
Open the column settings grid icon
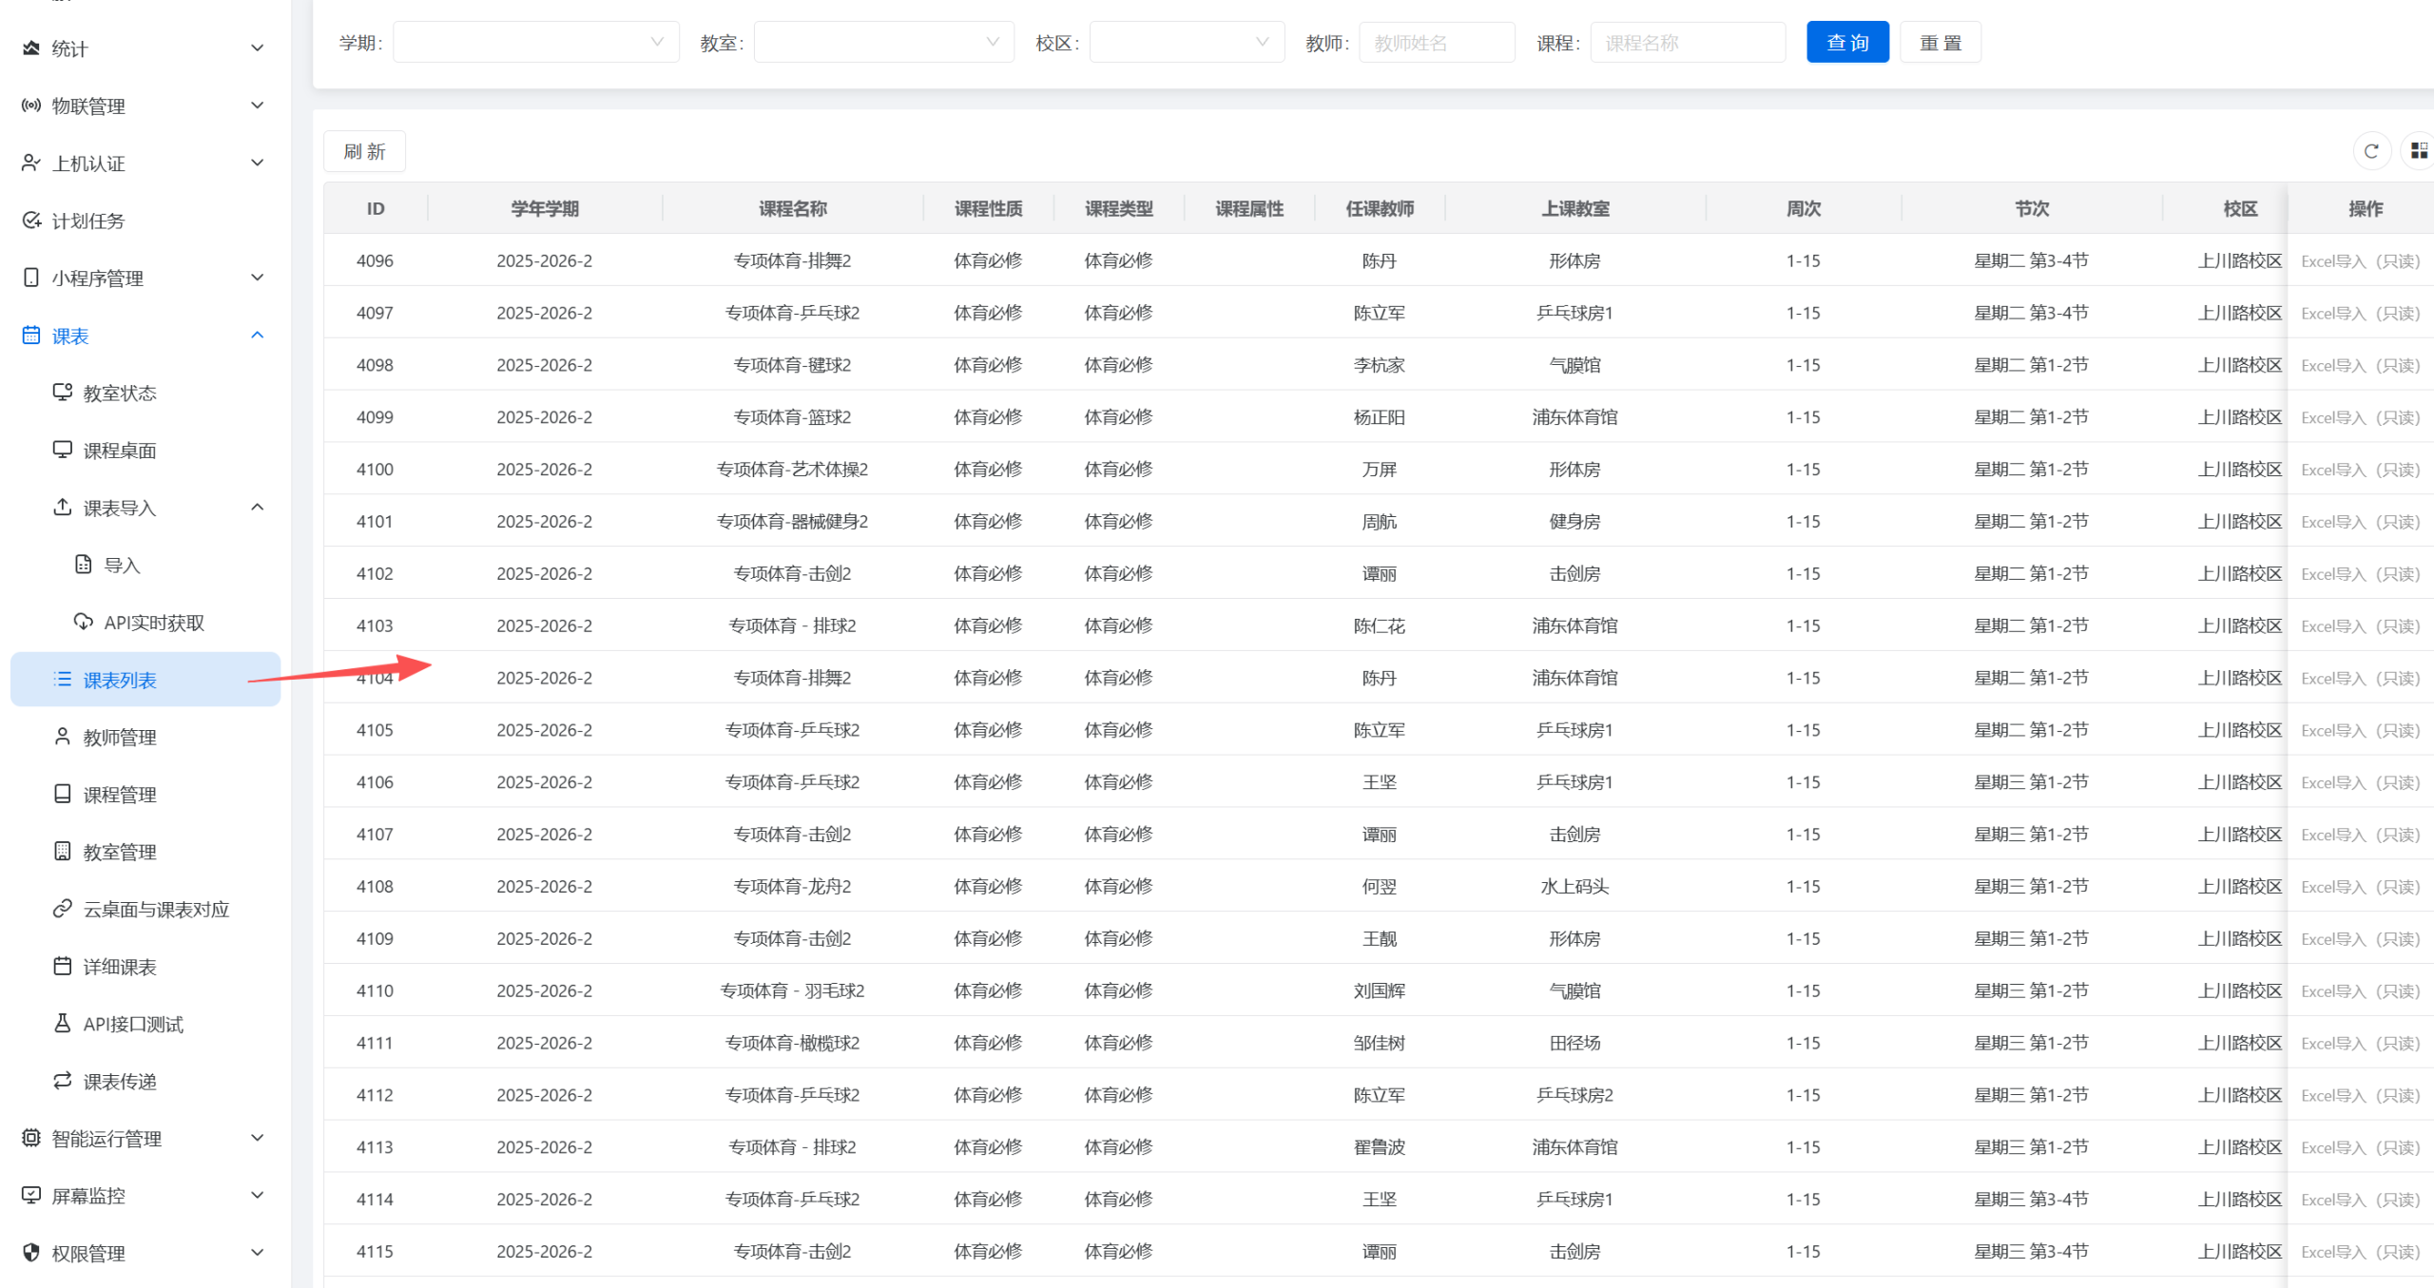point(2419,151)
